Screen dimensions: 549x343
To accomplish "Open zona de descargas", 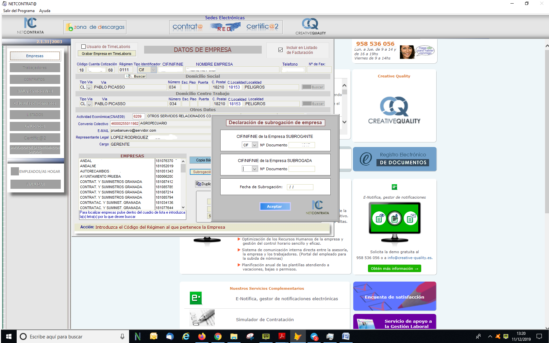I will tap(95, 27).
